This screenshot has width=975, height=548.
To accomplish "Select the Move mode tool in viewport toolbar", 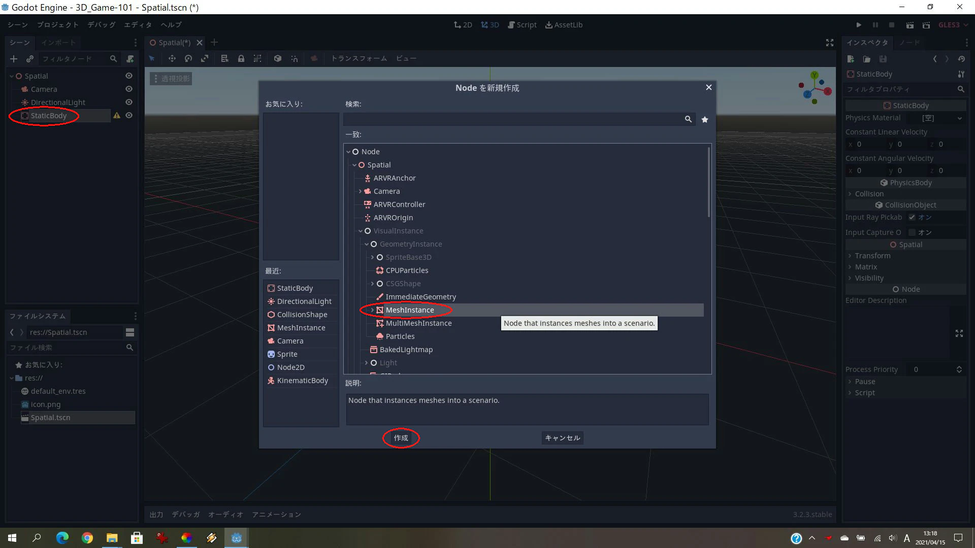I will [x=172, y=58].
